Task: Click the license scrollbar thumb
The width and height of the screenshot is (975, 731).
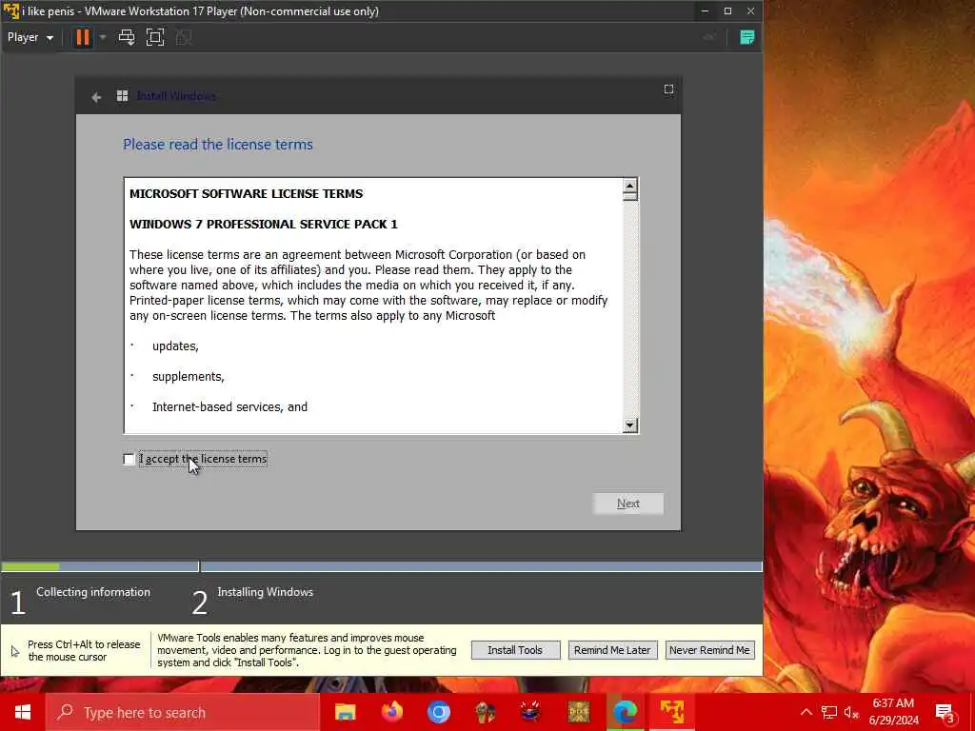Action: click(x=630, y=197)
